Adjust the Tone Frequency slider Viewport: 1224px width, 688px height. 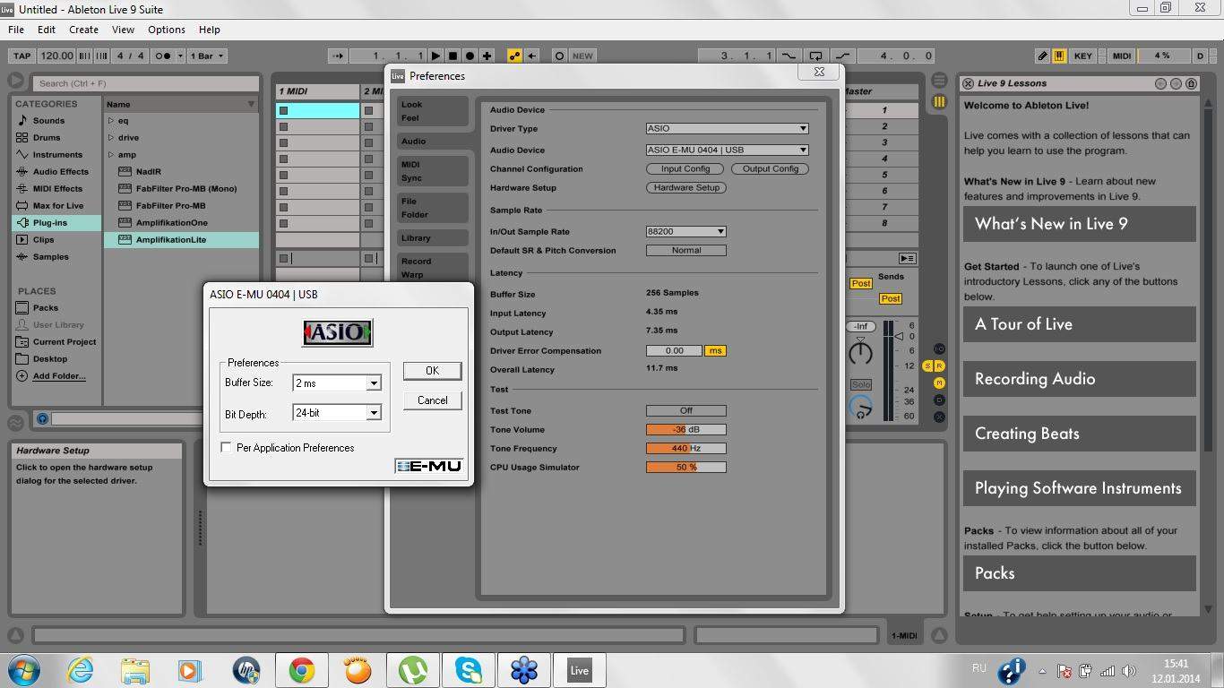(x=685, y=449)
